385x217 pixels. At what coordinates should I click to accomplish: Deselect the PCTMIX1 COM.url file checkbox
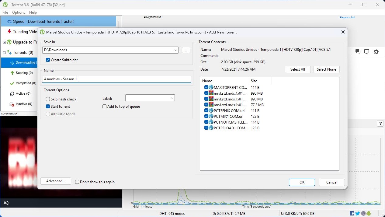point(206,116)
